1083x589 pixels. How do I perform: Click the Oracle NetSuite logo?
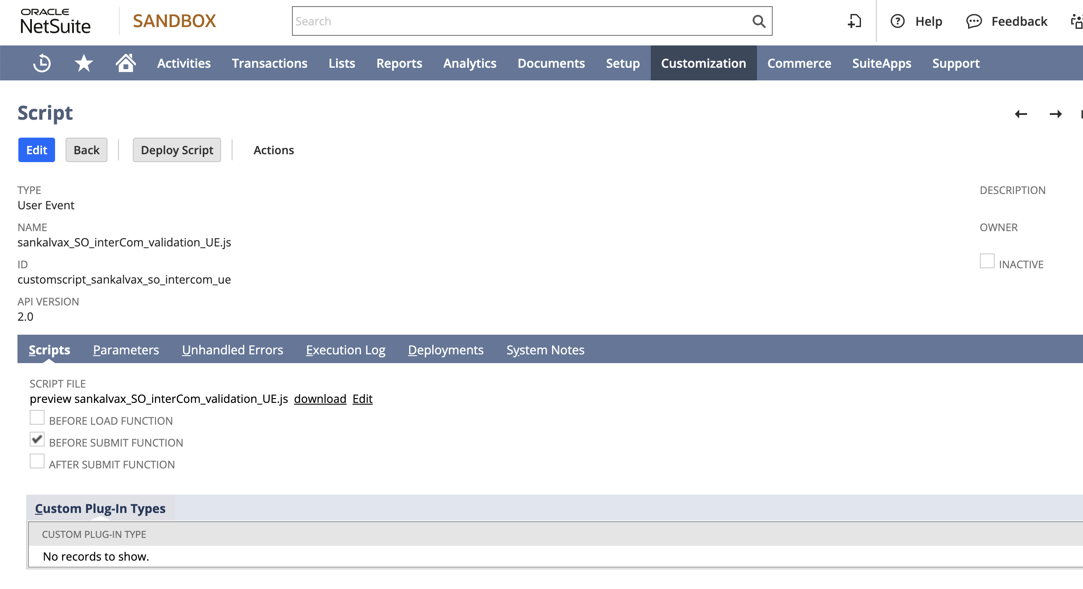coord(56,21)
